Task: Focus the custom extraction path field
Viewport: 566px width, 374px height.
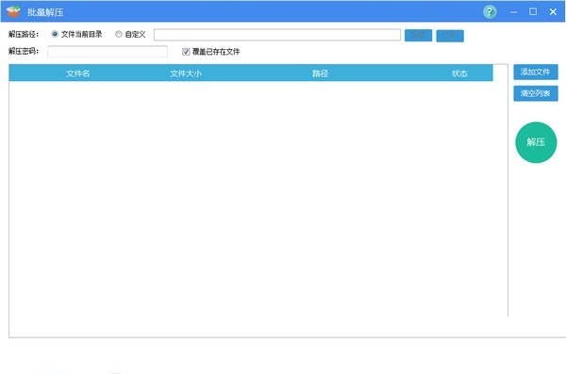Action: (x=276, y=35)
